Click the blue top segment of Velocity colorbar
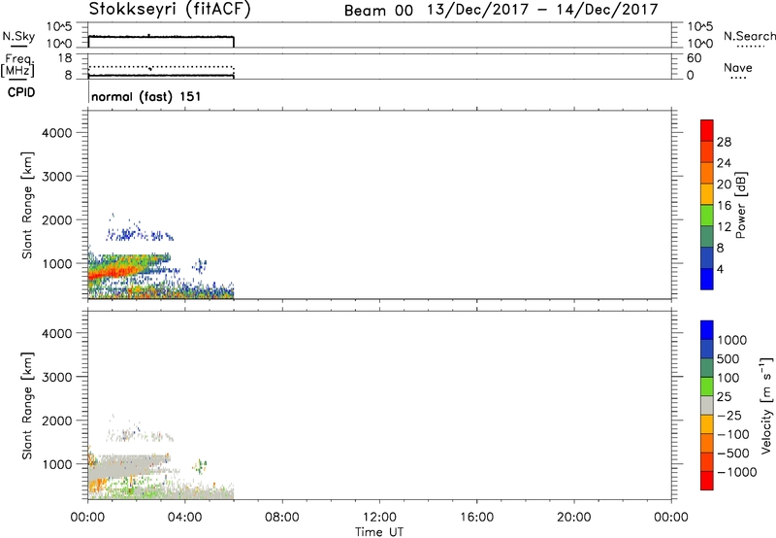The height and width of the screenshot is (538, 776). coord(707,330)
